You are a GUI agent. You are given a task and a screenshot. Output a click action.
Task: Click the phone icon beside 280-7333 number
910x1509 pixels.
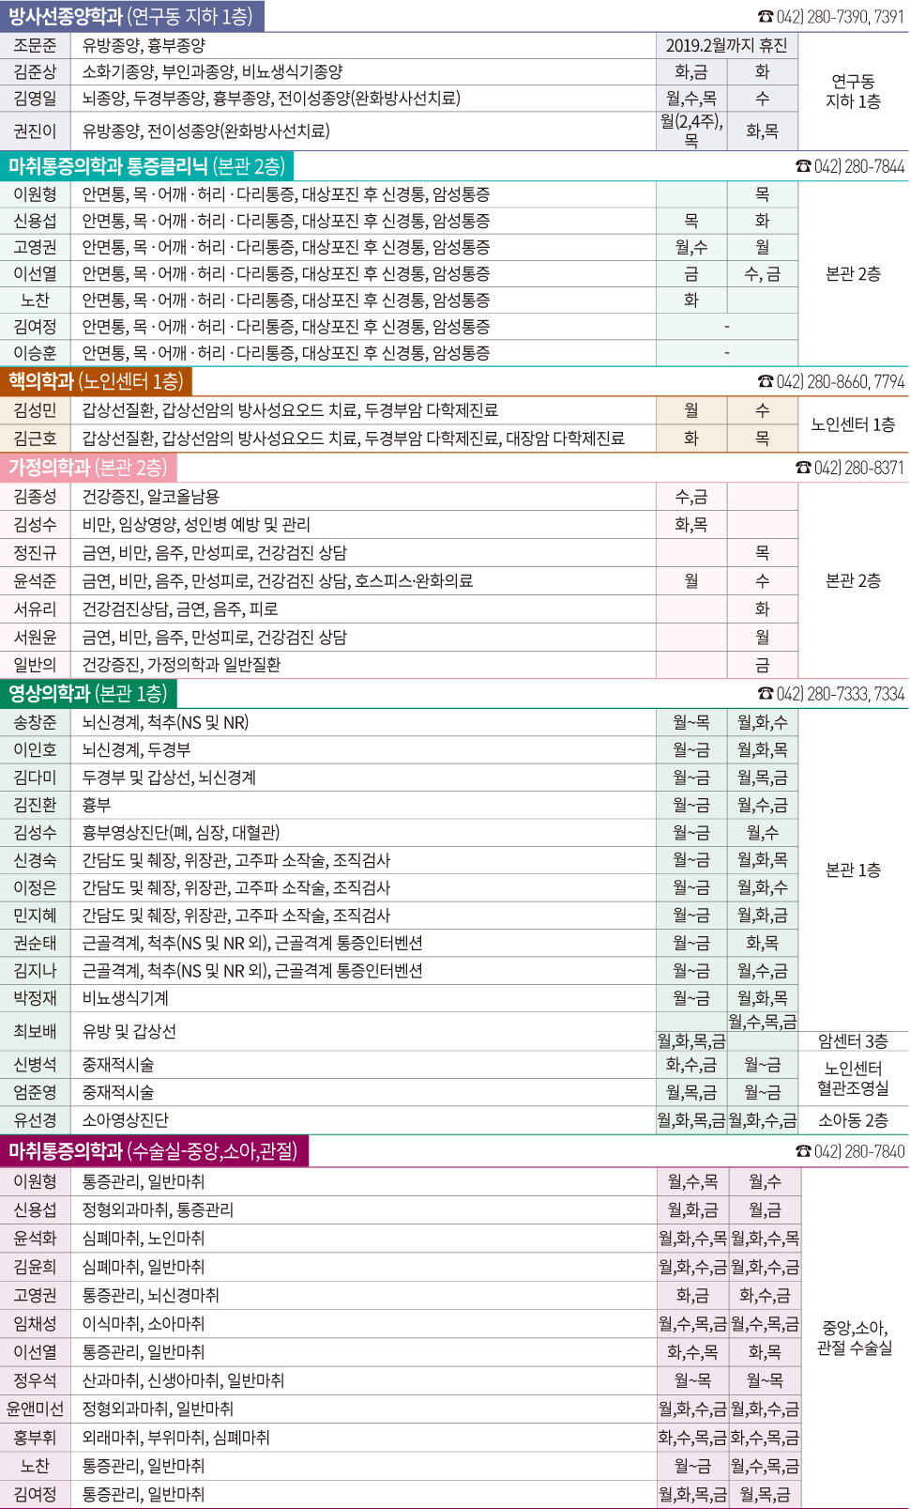pos(766,694)
